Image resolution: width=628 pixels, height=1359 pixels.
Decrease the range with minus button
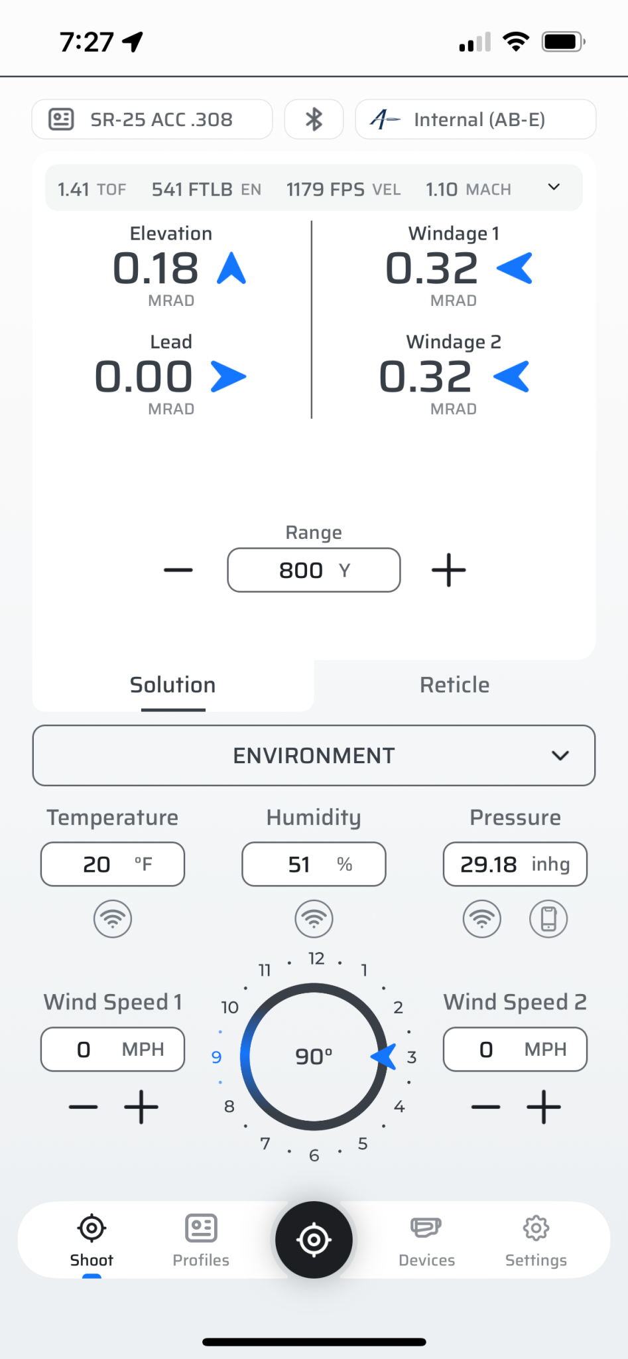point(178,570)
